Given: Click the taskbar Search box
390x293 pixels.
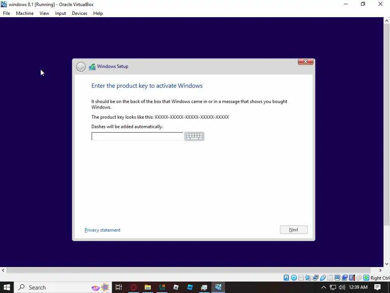Looking at the screenshot, I should coord(63,287).
